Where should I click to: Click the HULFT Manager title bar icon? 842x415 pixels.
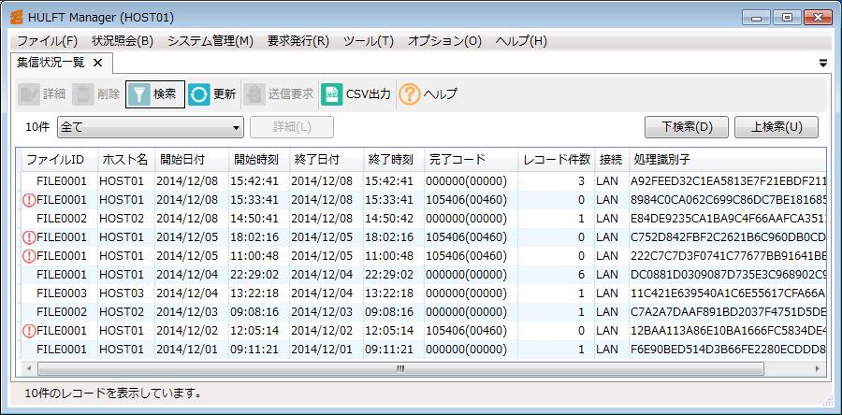tap(17, 17)
